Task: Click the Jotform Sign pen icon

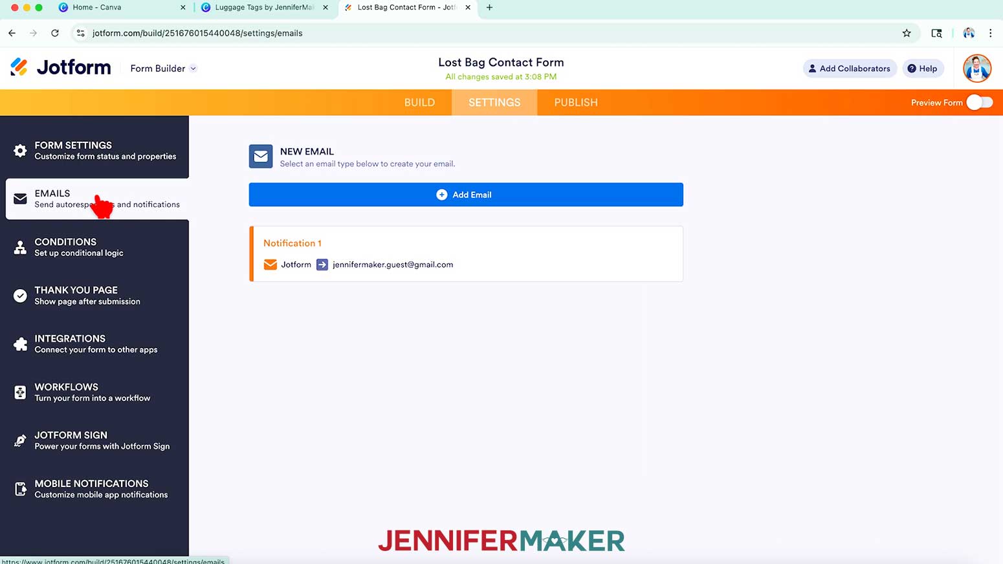Action: [x=20, y=440]
